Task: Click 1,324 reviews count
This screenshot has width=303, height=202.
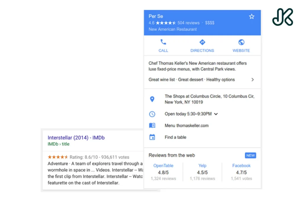Action: [x=163, y=179]
